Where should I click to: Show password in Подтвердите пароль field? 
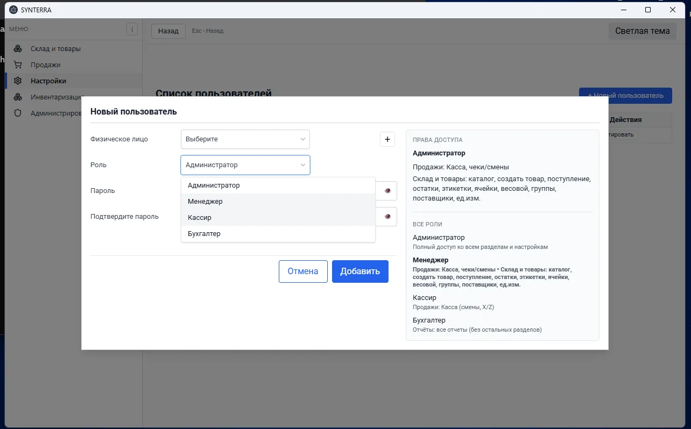tap(387, 217)
